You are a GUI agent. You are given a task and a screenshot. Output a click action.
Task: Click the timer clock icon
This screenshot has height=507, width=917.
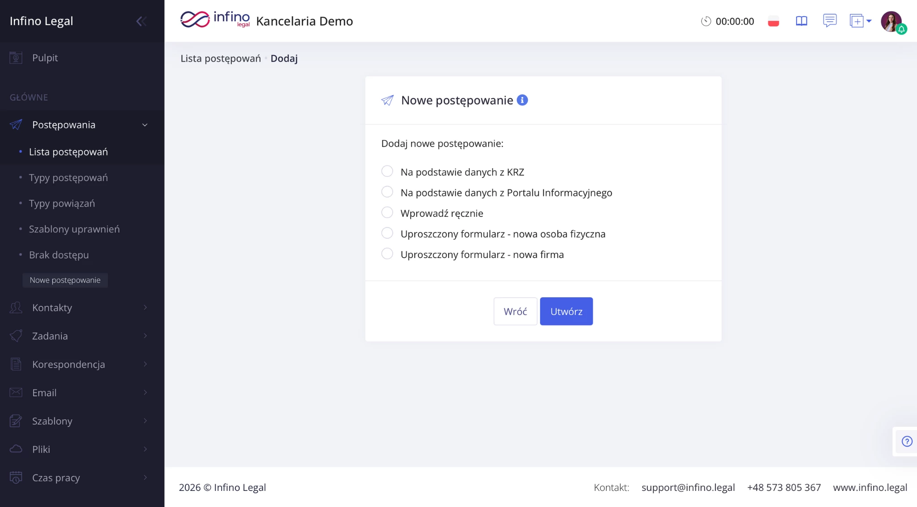click(x=706, y=21)
